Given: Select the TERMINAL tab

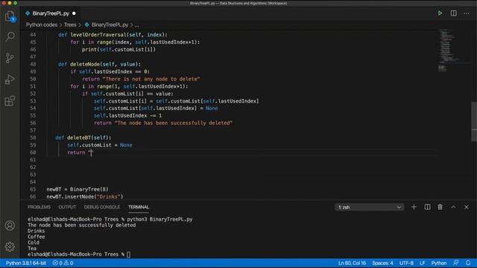Looking at the screenshot, I should 139,207.
